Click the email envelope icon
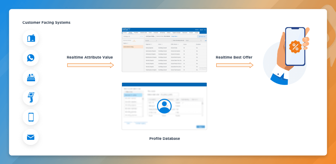 click(x=31, y=137)
